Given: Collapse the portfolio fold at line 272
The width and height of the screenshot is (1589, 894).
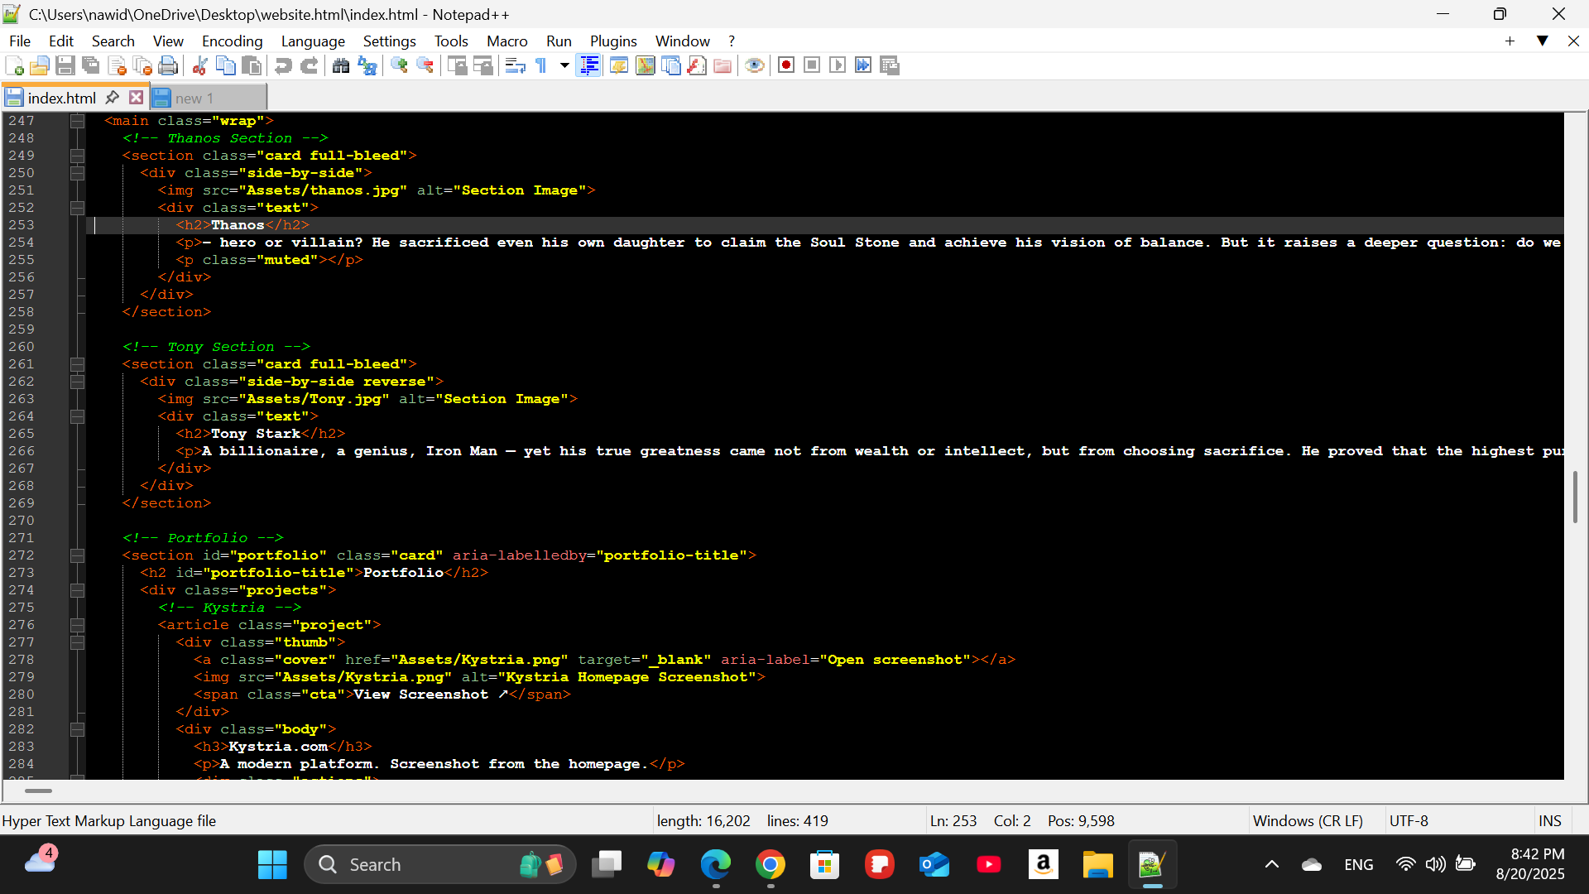Looking at the screenshot, I should [77, 555].
